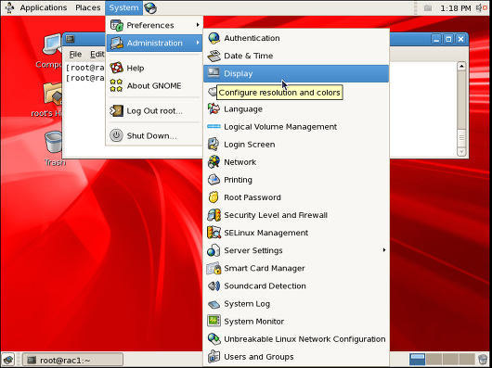This screenshot has width=492, height=368.
Task: Choose Root Password entry
Action: [x=296, y=197]
